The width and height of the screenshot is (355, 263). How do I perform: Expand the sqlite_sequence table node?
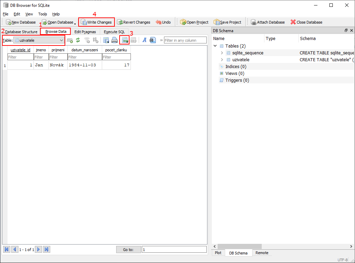click(222, 53)
